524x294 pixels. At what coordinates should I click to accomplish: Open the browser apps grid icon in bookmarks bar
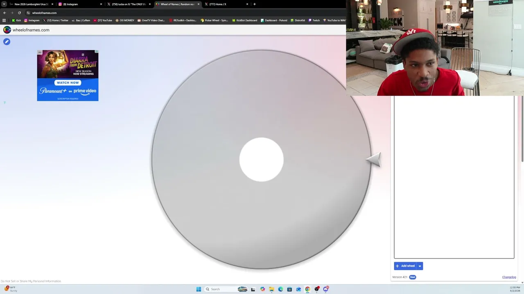coord(4,20)
